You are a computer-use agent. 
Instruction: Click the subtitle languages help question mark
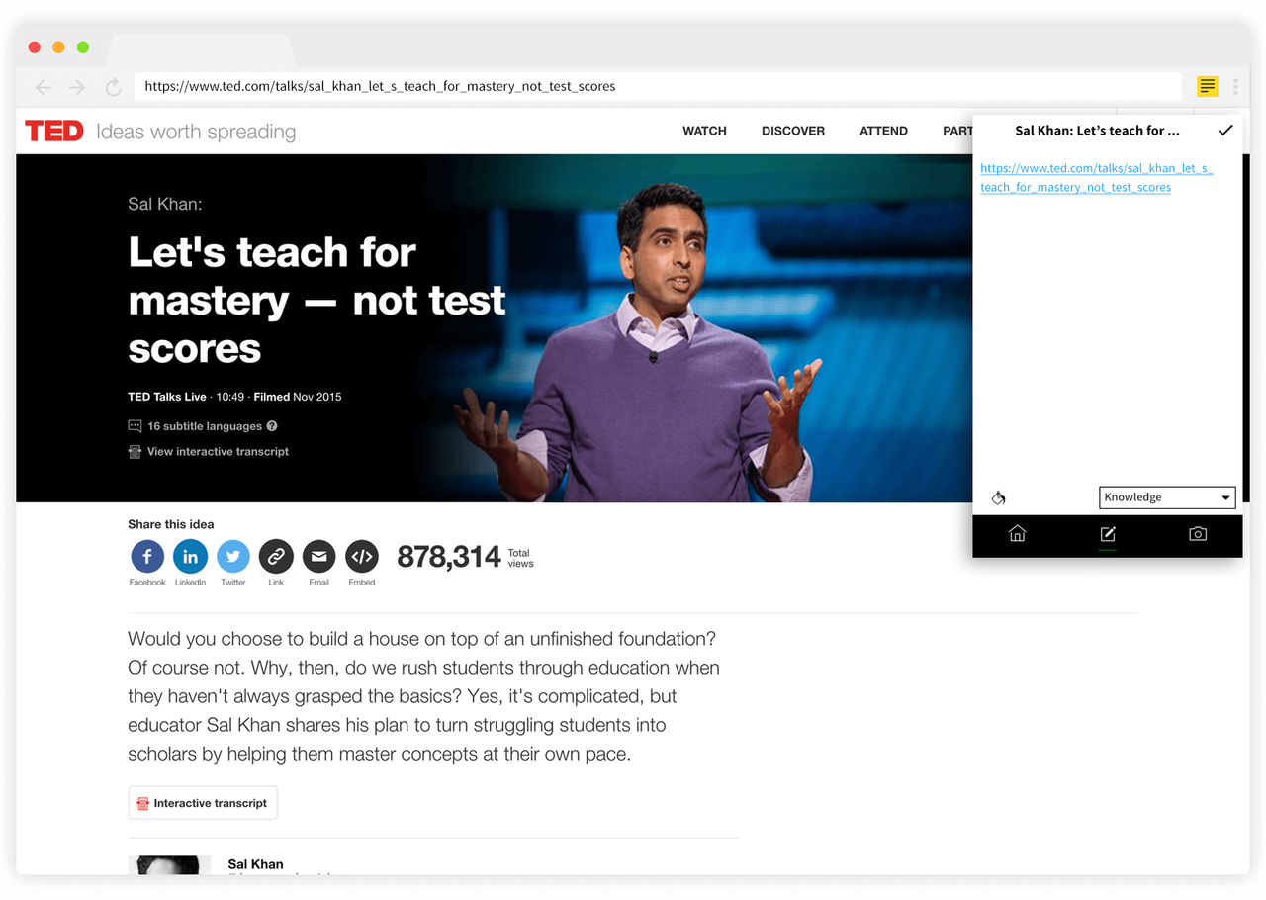[x=272, y=426]
